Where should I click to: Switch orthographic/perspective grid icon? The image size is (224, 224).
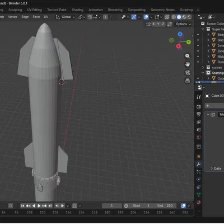(188, 81)
